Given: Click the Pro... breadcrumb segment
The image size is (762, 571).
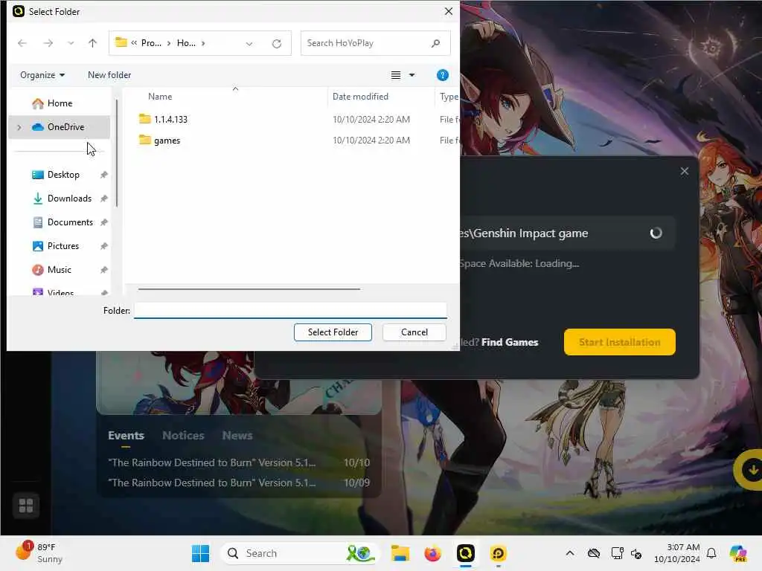Looking at the screenshot, I should point(151,43).
